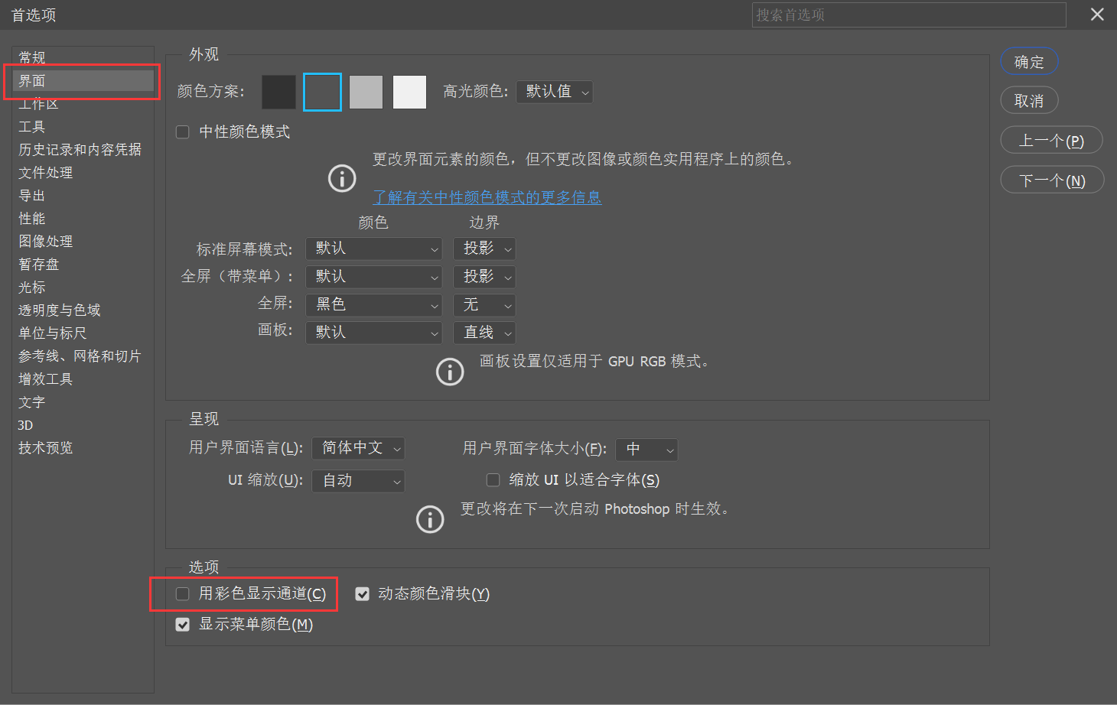The width and height of the screenshot is (1117, 705).
Task: Open 单位与标尺 category
Action: [x=83, y=333]
